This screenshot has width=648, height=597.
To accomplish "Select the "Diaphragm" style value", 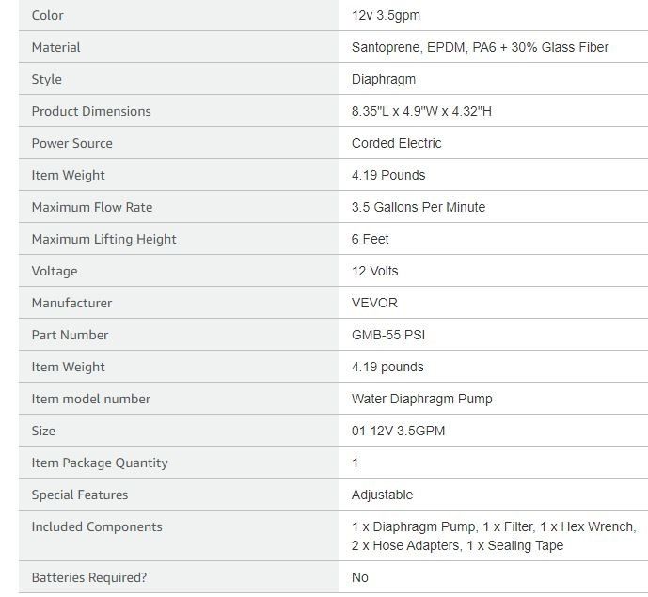I will tap(384, 79).
